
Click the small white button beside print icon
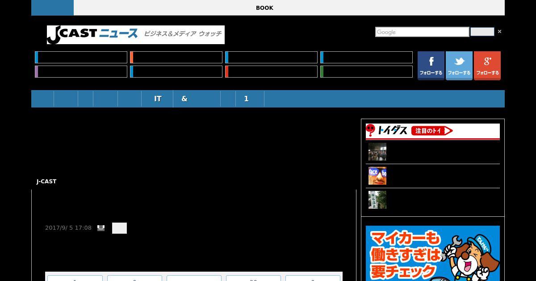coord(119,228)
